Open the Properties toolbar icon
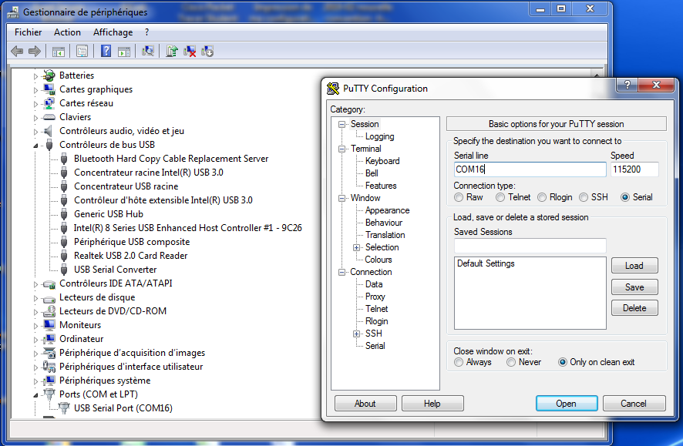 coord(82,52)
